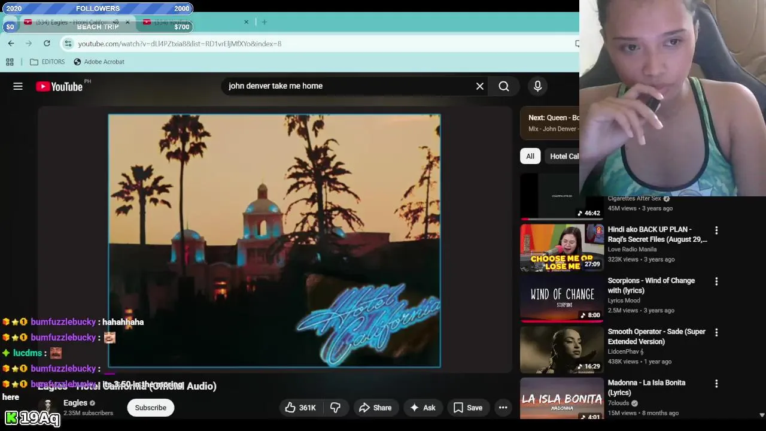This screenshot has height=431, width=766.
Task: Select the All filter chip
Action: (x=530, y=156)
